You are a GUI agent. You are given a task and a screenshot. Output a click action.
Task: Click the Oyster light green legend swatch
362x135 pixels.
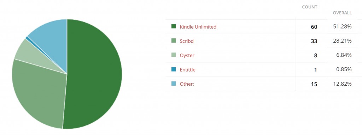tap(174, 55)
